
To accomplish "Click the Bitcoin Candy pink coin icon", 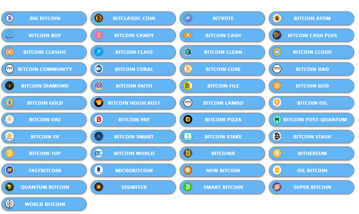I will point(99,35).
